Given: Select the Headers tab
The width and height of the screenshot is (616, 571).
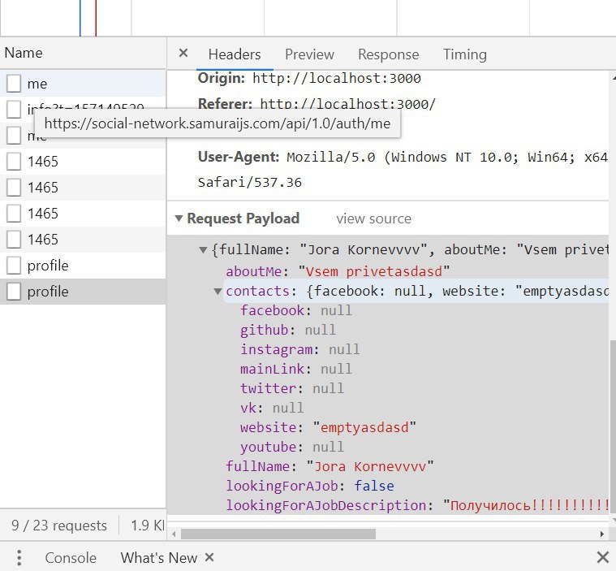Looking at the screenshot, I should (235, 54).
